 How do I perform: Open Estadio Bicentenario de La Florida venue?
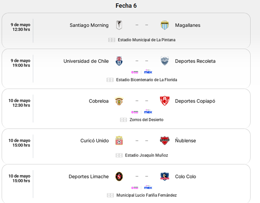[146, 80]
